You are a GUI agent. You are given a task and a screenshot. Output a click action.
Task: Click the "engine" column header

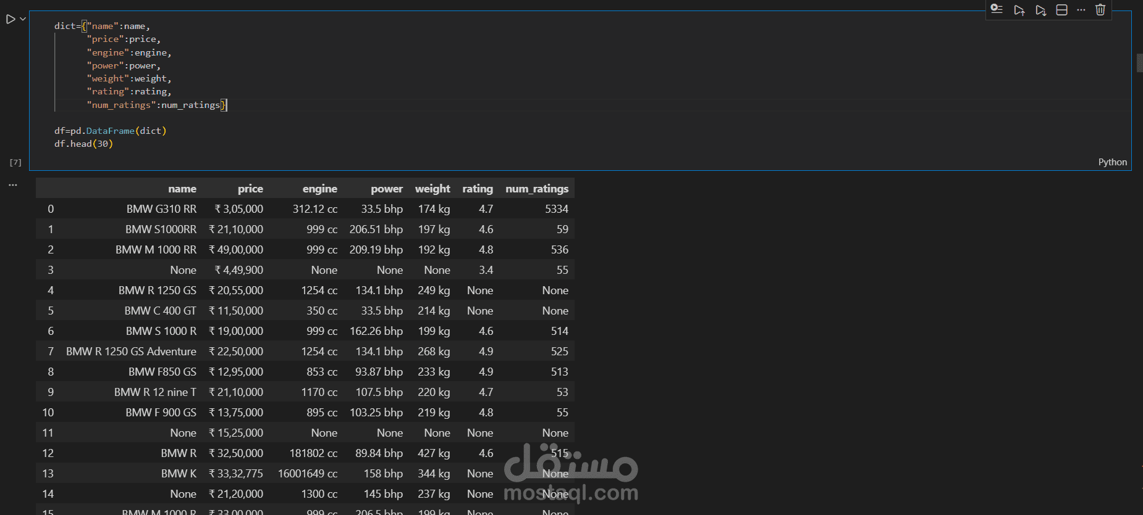coord(320,189)
